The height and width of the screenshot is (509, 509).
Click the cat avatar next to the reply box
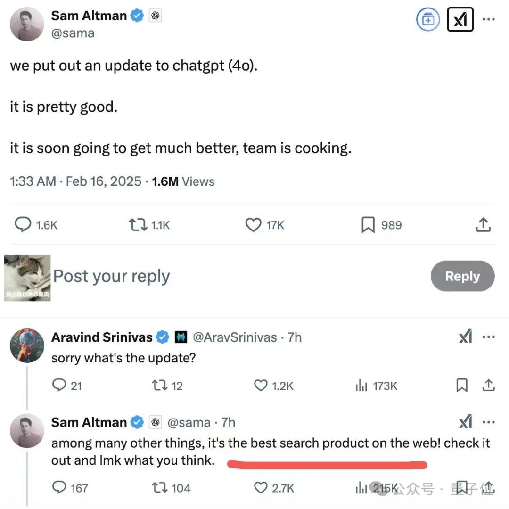(27, 277)
